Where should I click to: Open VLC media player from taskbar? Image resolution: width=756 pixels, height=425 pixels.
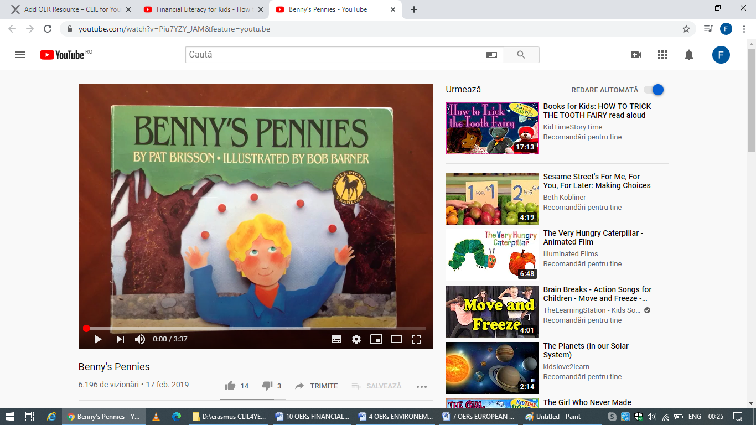tap(156, 417)
